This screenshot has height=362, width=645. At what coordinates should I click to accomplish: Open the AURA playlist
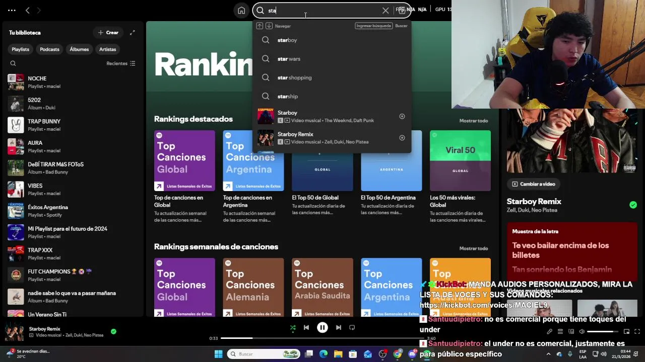[73, 146]
